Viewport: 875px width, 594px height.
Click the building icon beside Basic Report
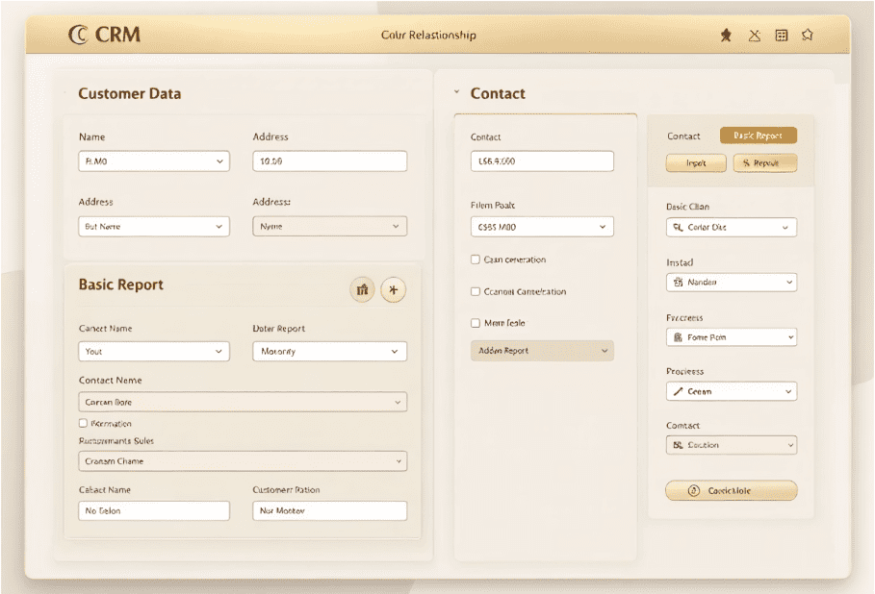point(362,289)
